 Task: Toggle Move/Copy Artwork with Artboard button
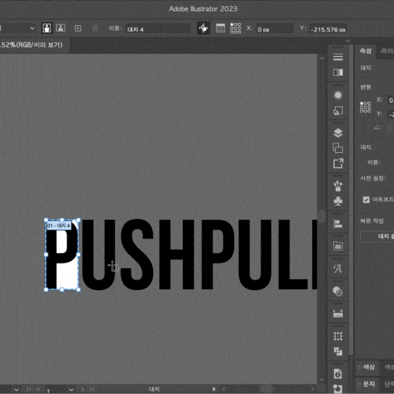click(203, 28)
